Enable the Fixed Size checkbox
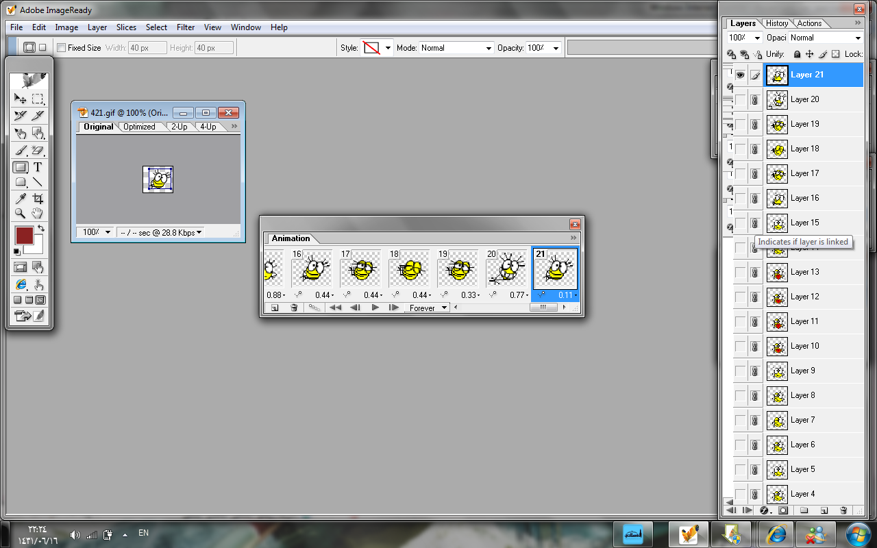 click(62, 48)
